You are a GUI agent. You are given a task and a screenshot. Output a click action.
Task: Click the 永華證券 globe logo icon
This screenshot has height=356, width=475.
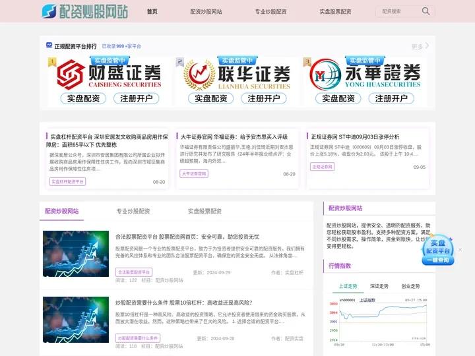point(325,74)
